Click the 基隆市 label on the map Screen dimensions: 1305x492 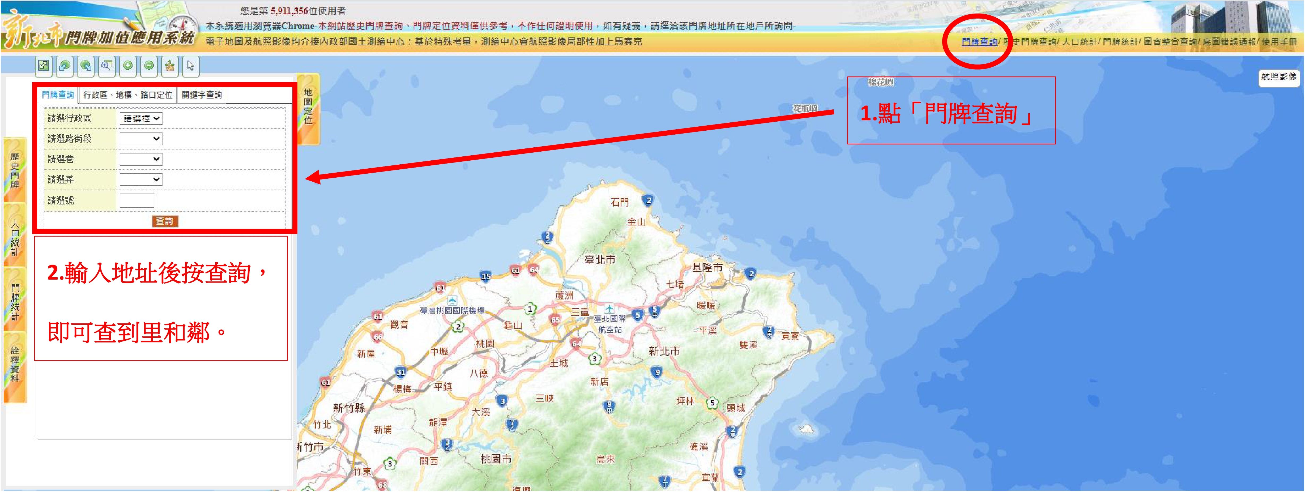pyautogui.click(x=707, y=268)
